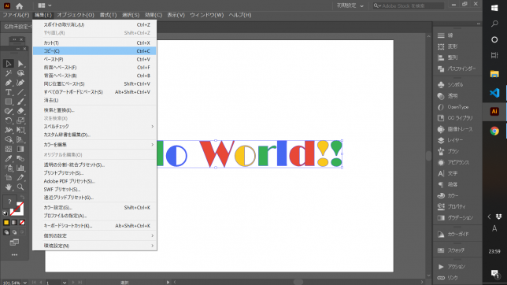This screenshot has width=507, height=285.
Task: Select the Curvature tool
Action: point(20,83)
